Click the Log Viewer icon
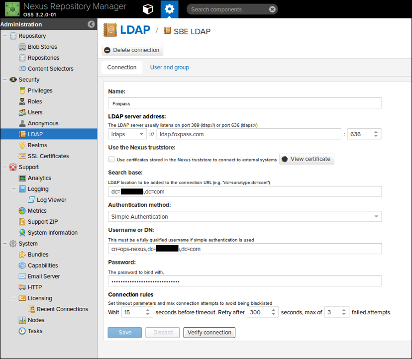Viewport: 412px width, 359px height. tap(31, 200)
